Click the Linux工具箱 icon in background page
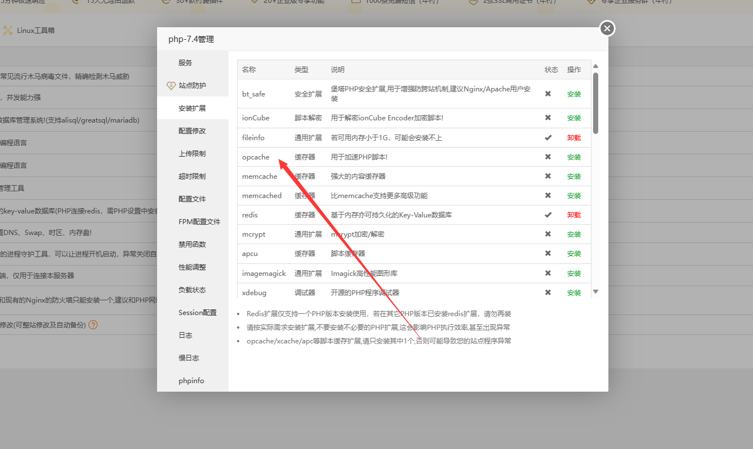753x449 pixels. (8, 31)
